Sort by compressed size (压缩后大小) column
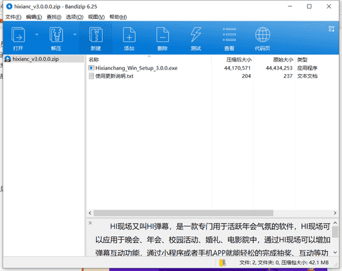The width and height of the screenshot is (342, 271). (x=239, y=59)
